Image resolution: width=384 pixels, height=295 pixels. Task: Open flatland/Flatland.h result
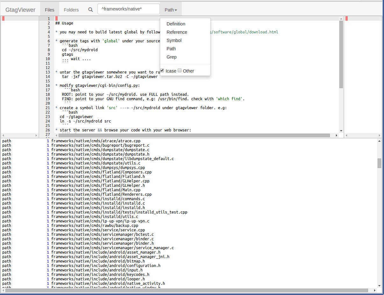98,176
